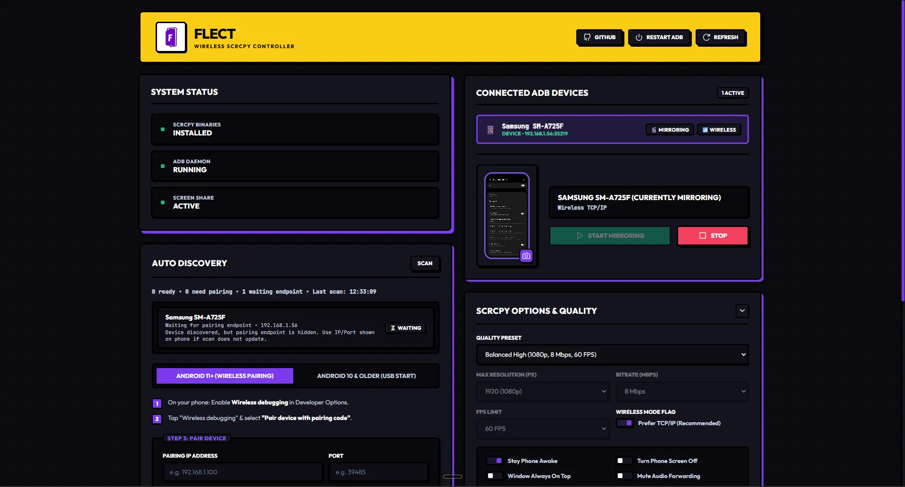Viewport: 905px width, 487px height.
Task: Click the green indicator next to Scrcpy Binaries
Action: pyautogui.click(x=163, y=129)
